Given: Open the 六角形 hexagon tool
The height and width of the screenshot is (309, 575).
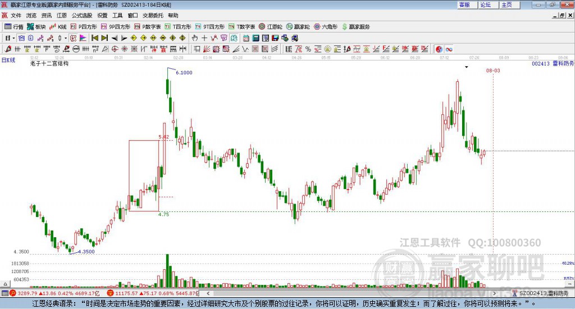Looking at the screenshot, I should point(326,27).
